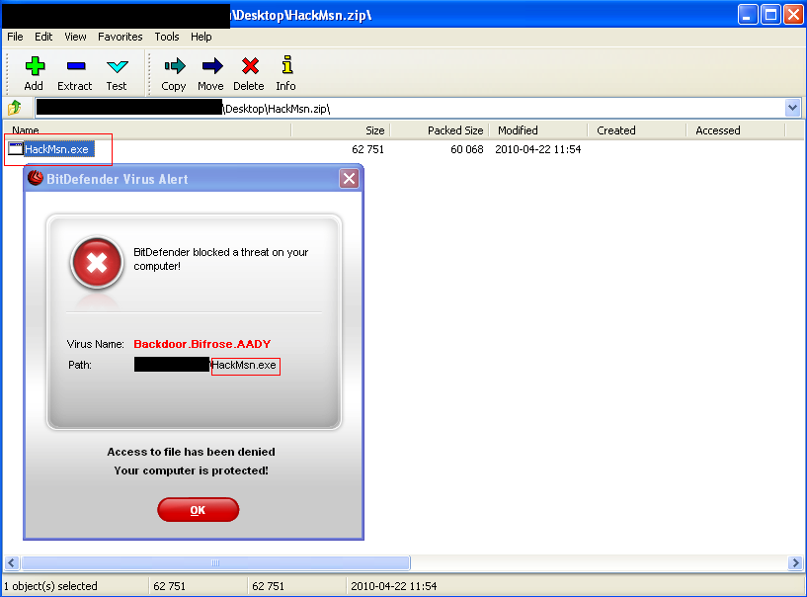Click the HackMsn.exe file icon
This screenshot has height=597, width=807.
16,149
